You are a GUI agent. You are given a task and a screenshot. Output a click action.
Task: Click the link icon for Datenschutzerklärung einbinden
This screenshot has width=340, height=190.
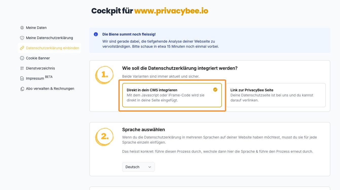pyautogui.click(x=22, y=48)
